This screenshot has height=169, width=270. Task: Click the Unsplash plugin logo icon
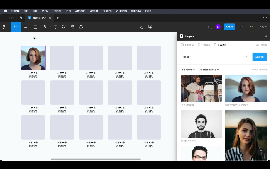[181, 36]
